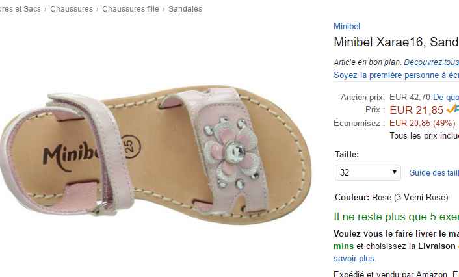Click the crossed-out EUR 42,70 old price

tap(410, 98)
